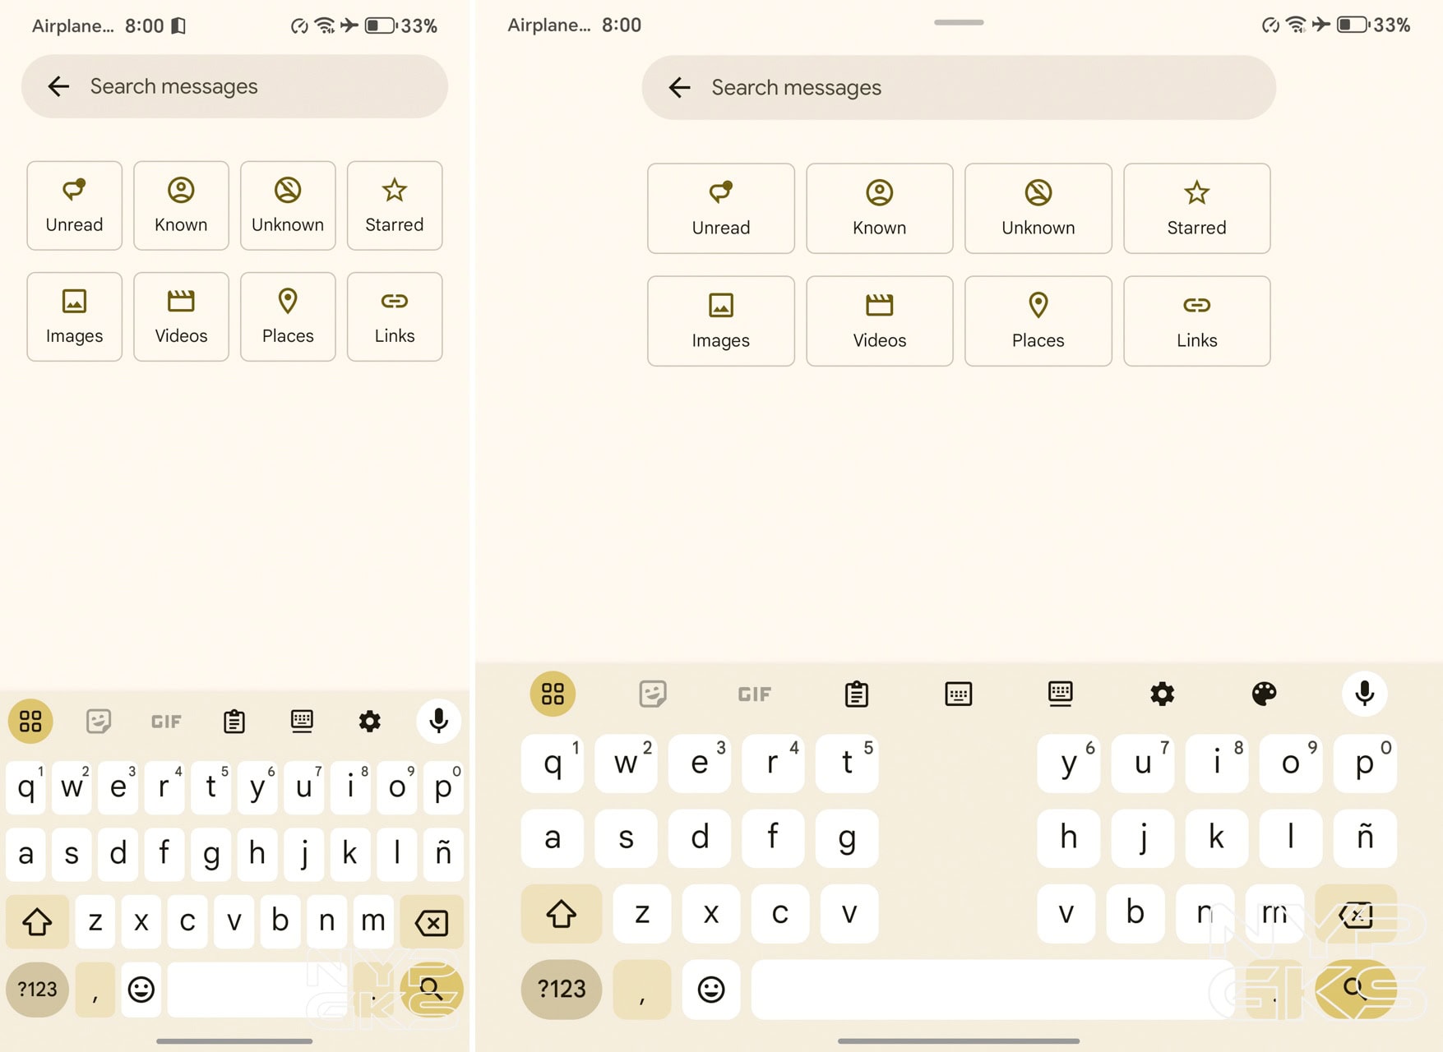Open sticker picker on right keyboard toolbar
Image resolution: width=1443 pixels, height=1052 pixels.
[x=653, y=694]
